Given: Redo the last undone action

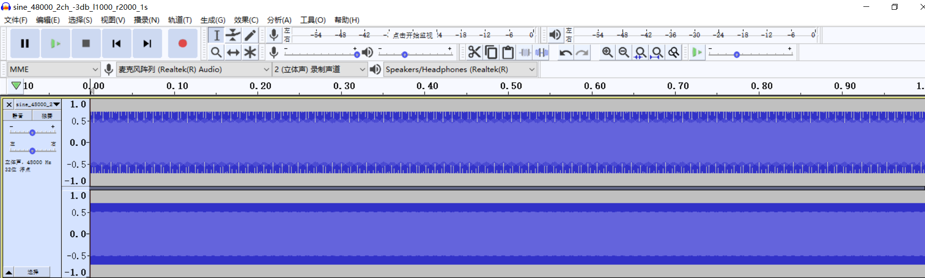Looking at the screenshot, I should (582, 52).
